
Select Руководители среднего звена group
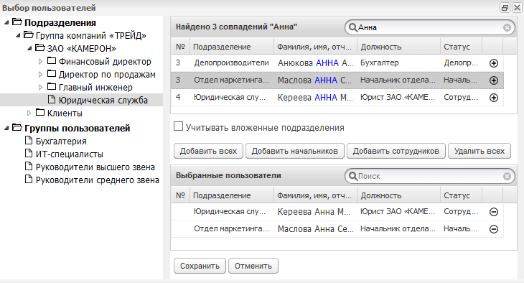pyautogui.click(x=97, y=180)
